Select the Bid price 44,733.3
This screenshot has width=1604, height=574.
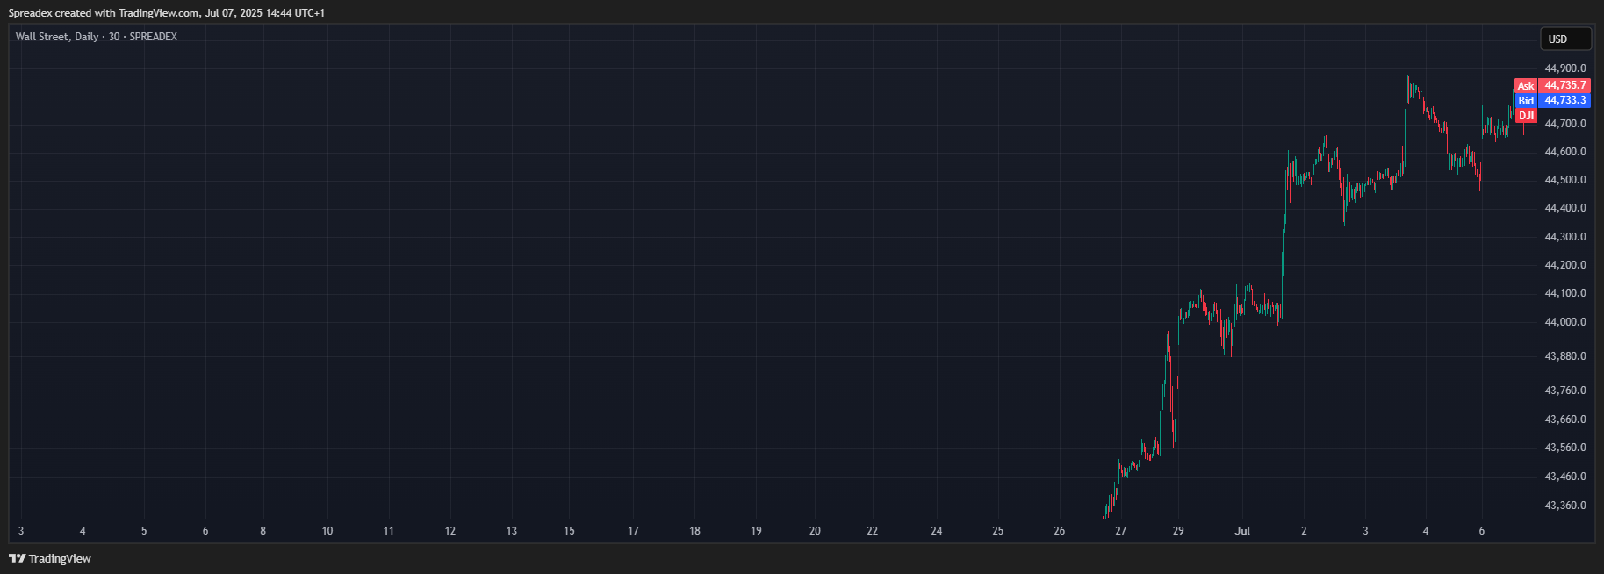[1565, 101]
